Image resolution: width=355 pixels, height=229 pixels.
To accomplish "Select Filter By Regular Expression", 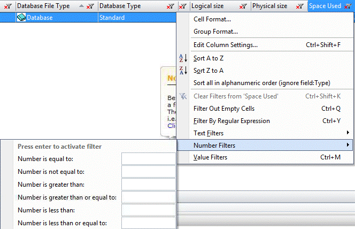I will (x=231, y=121).
